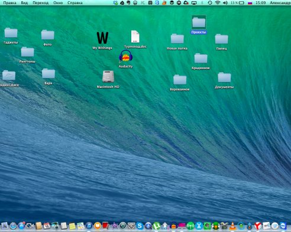
Task: Open the Правка menu
Action: tap(10, 3)
